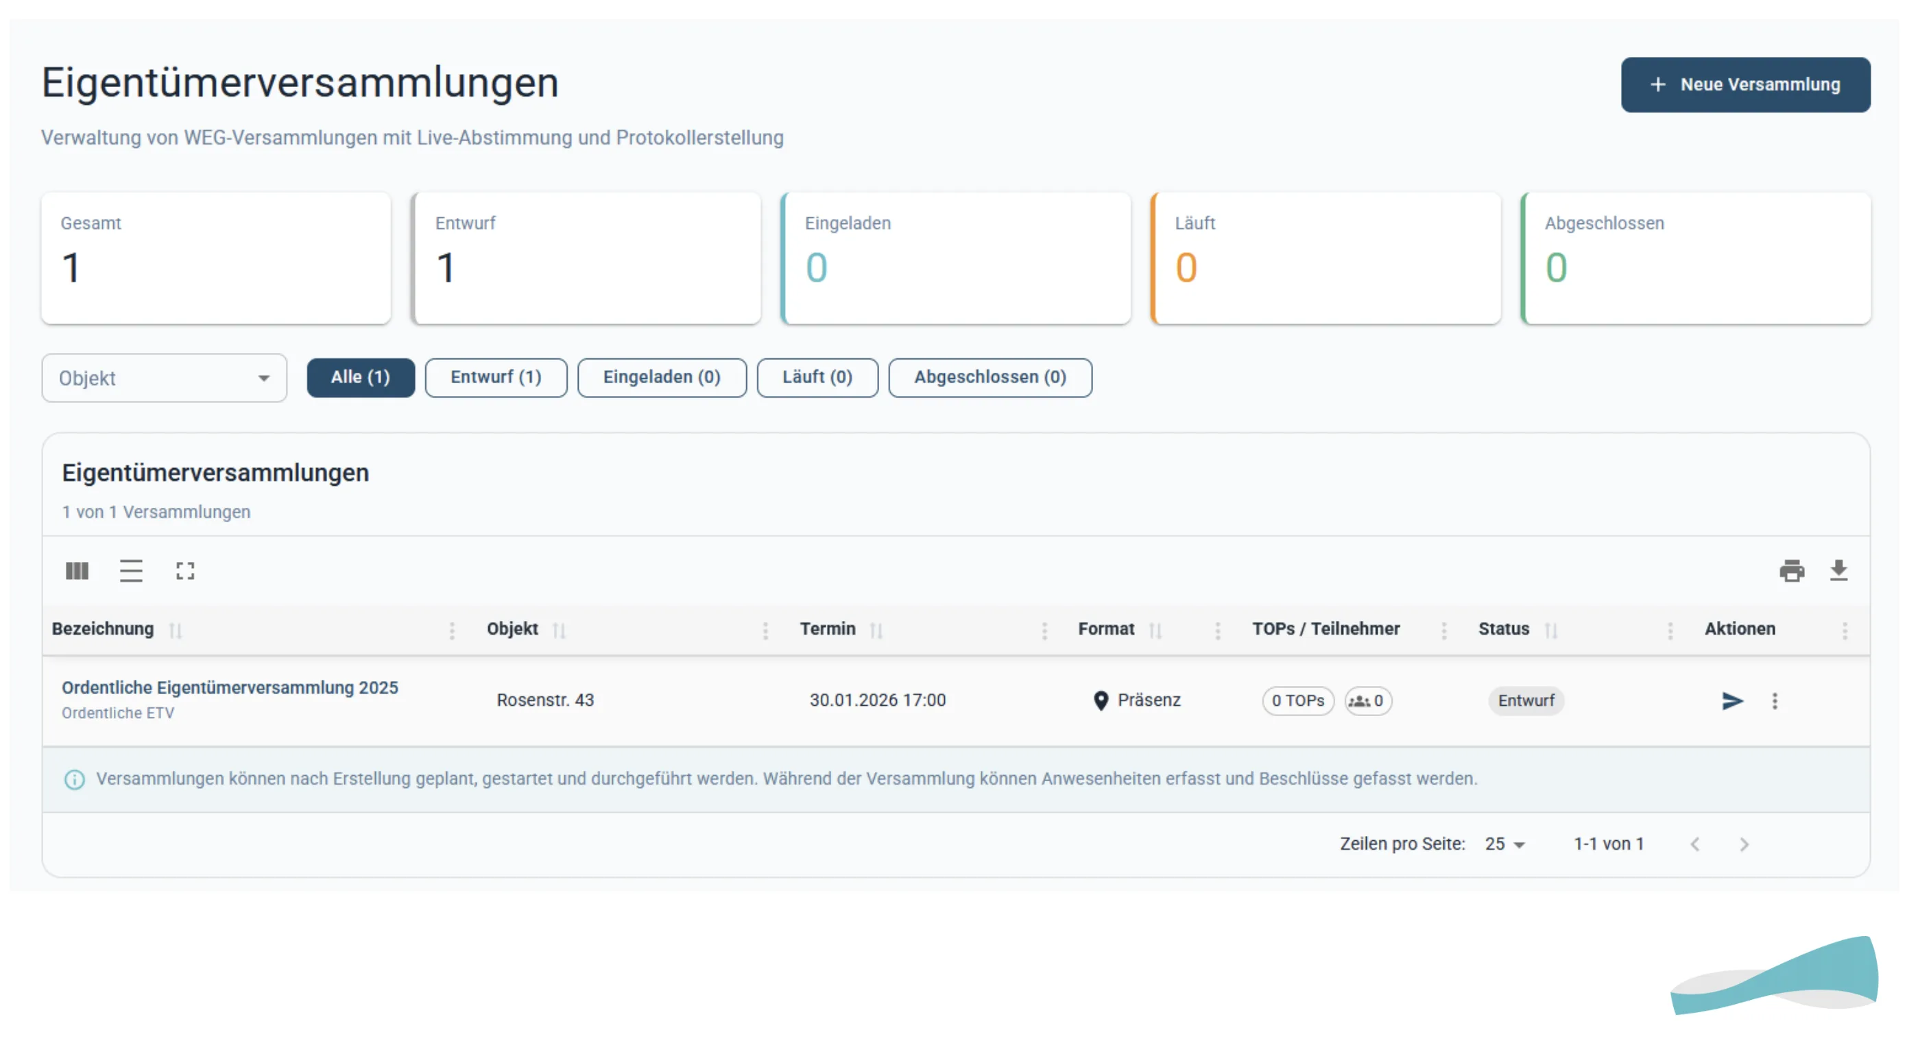Activate the Eingeladen (0) filter chip
Image resolution: width=1920 pixels, height=1043 pixels.
[661, 378]
